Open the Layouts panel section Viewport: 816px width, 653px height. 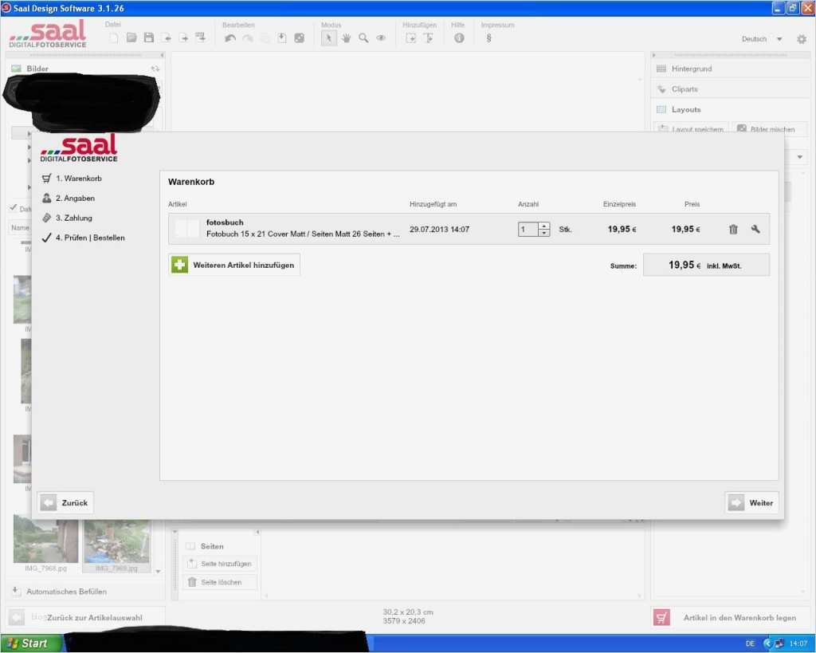(730, 109)
